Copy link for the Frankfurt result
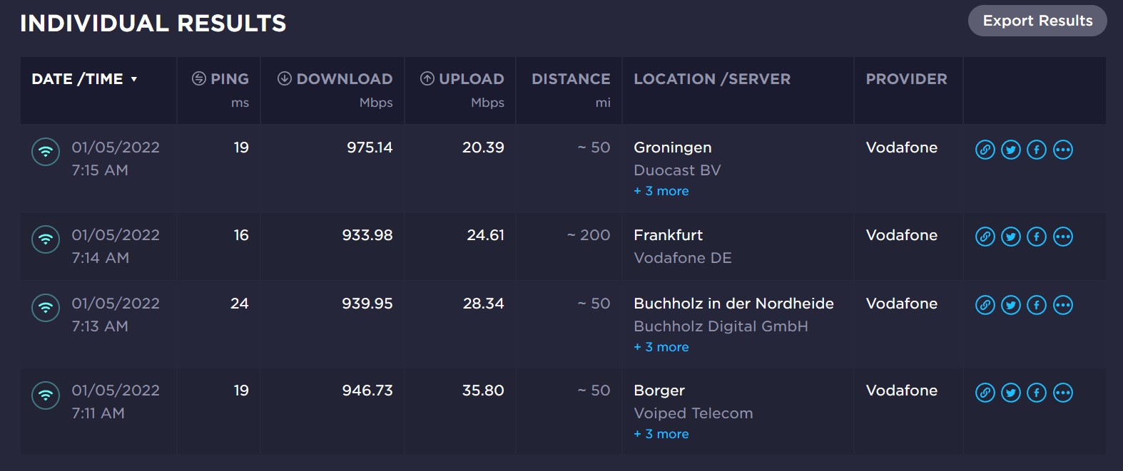This screenshot has height=471, width=1123. tap(985, 237)
